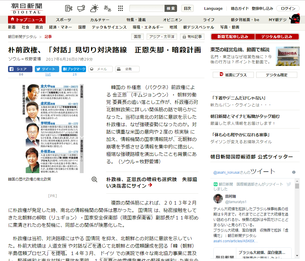
Task: Tweet the article with ツイート button
Action: click(47, 69)
